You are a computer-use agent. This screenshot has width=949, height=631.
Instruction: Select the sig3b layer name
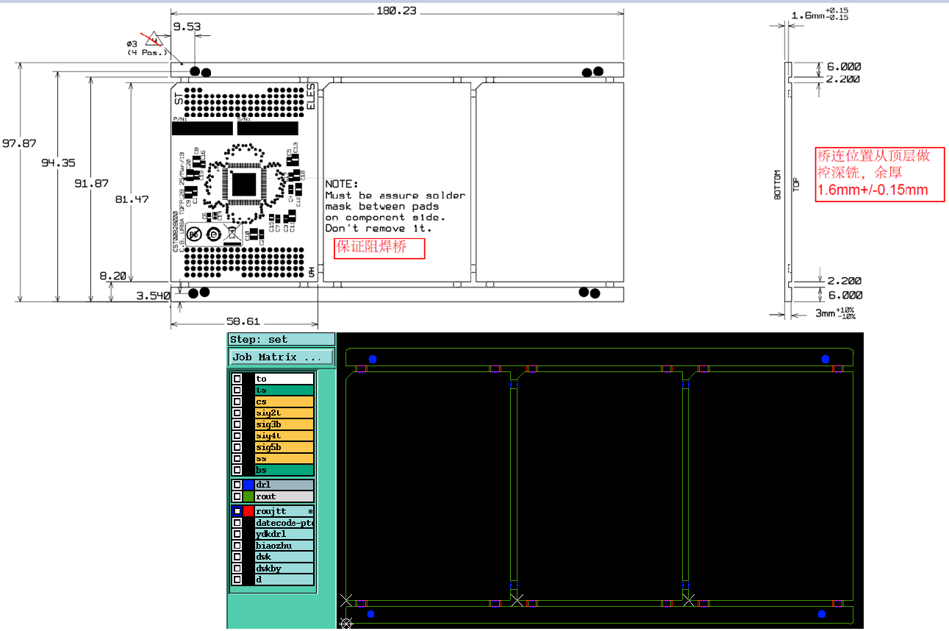[284, 424]
